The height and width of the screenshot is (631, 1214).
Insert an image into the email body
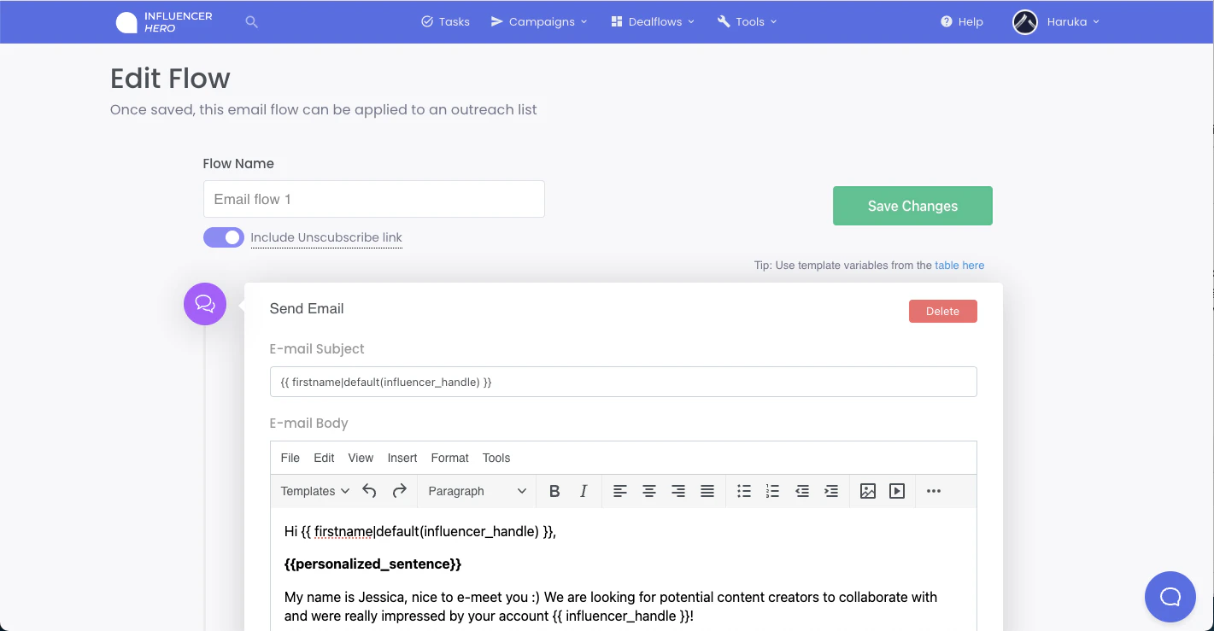click(867, 491)
